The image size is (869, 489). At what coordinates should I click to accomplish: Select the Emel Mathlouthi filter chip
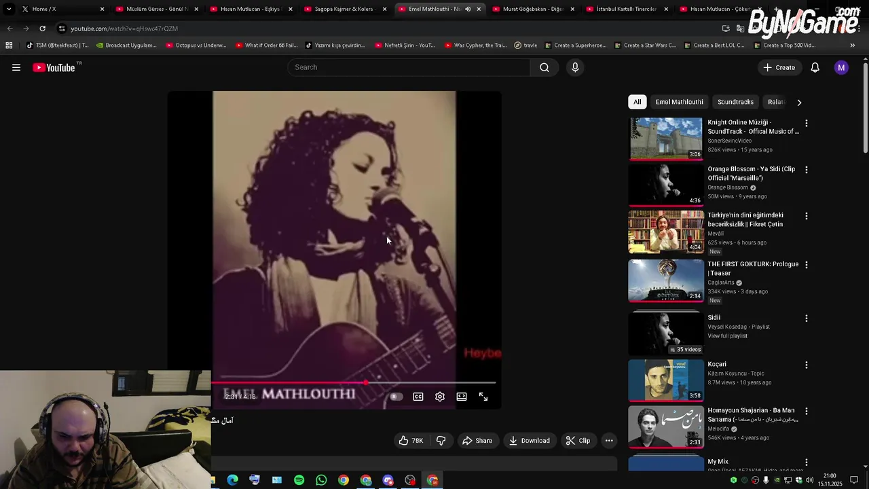(x=680, y=102)
